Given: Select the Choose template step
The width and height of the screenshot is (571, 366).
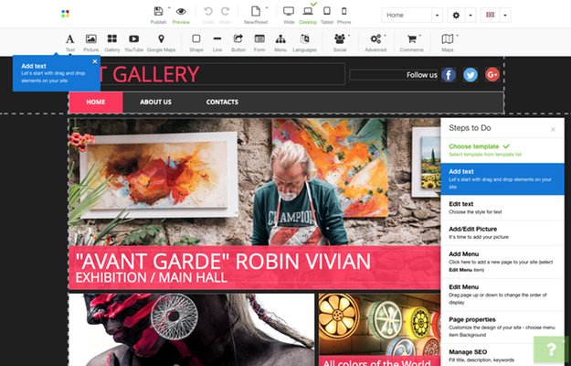Looking at the screenshot, I should [x=502, y=150].
